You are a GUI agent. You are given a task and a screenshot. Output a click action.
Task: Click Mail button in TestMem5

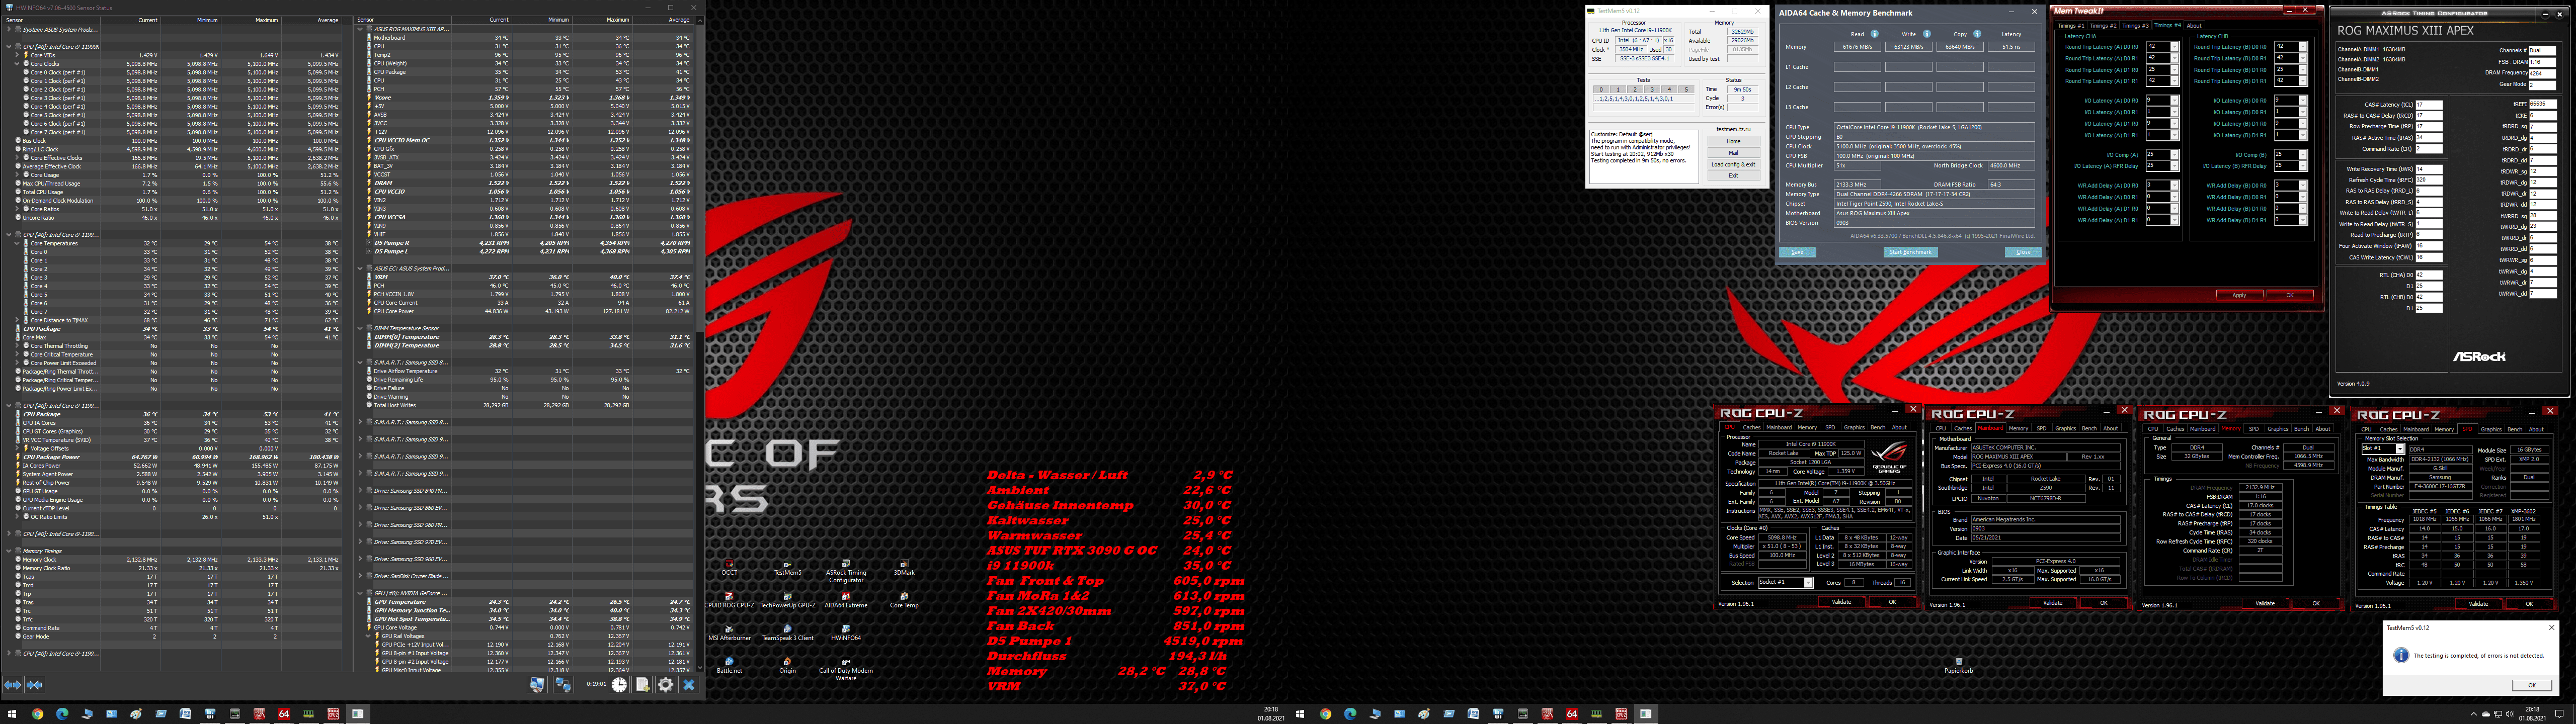[1734, 153]
